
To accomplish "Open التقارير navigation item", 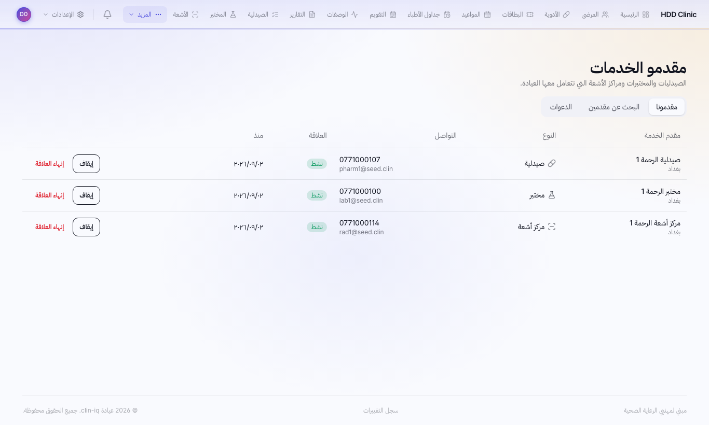I will (x=303, y=15).
